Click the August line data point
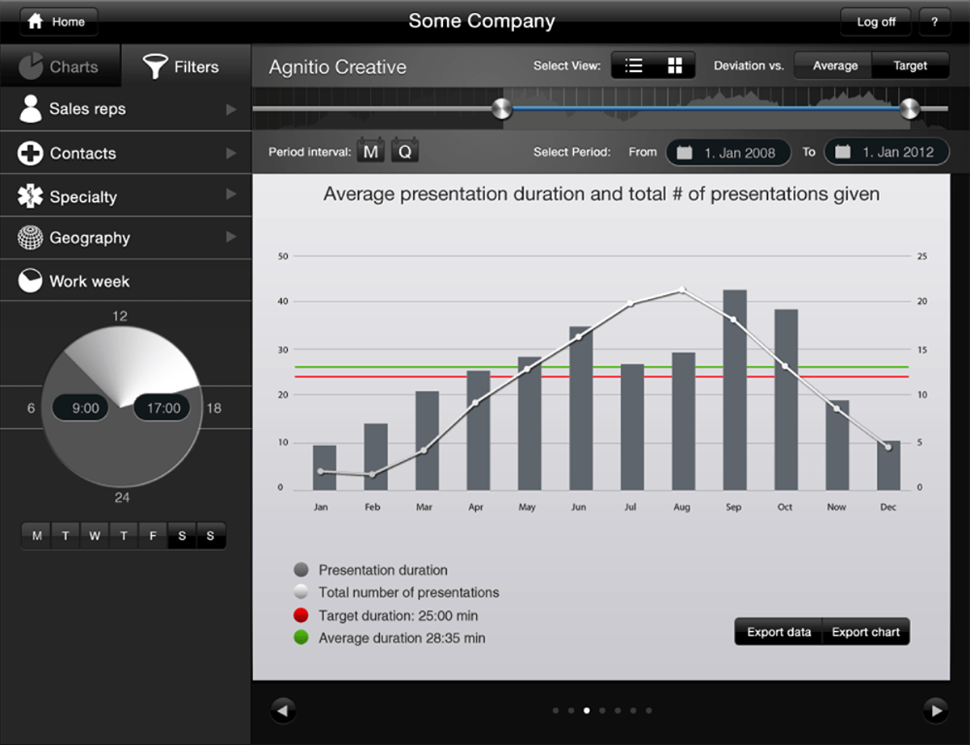This screenshot has height=745, width=970. pos(682,290)
